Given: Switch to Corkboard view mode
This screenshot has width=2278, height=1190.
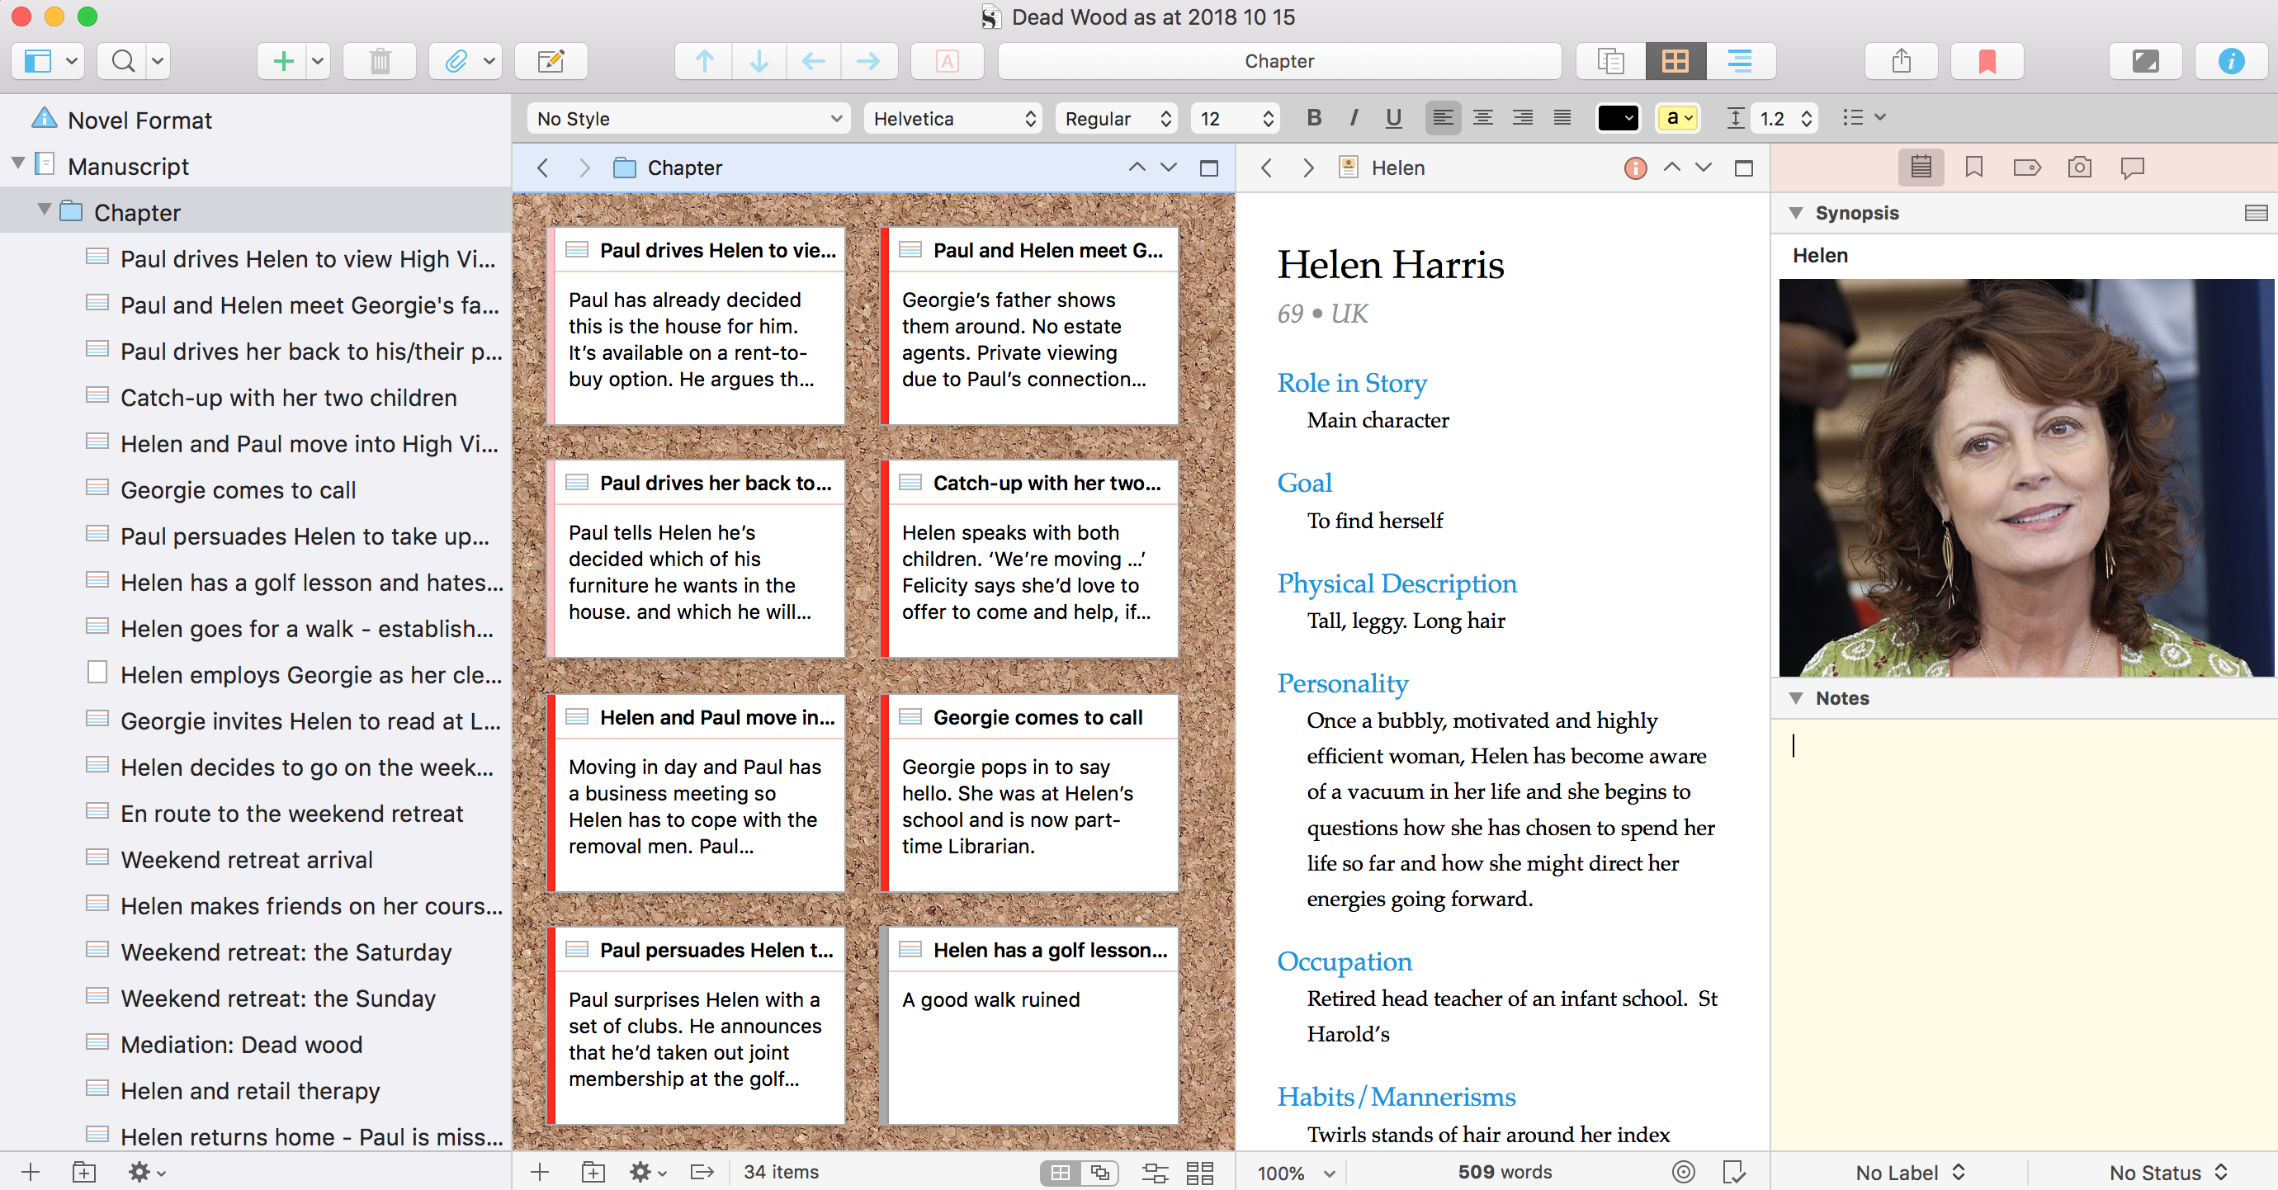Looking at the screenshot, I should (x=1675, y=61).
